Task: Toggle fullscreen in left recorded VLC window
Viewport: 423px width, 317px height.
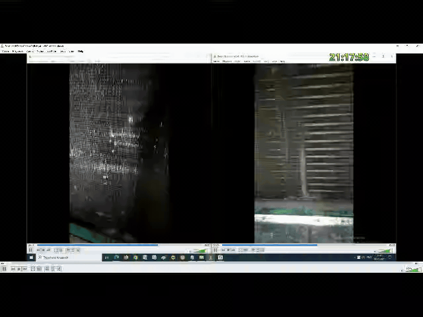Action: tap(56, 250)
